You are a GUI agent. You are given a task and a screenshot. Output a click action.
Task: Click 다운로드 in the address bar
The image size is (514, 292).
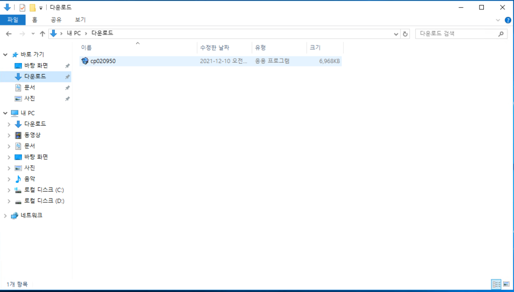(x=102, y=33)
